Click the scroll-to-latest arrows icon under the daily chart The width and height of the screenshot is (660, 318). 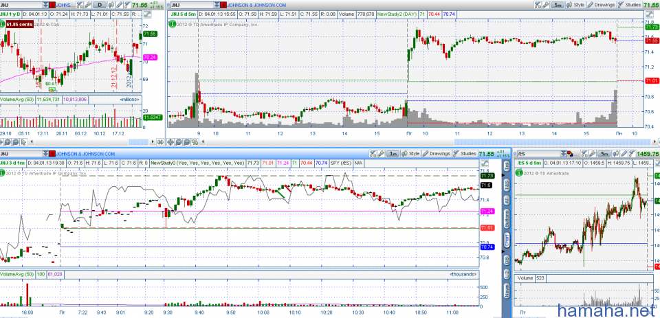pos(160,141)
